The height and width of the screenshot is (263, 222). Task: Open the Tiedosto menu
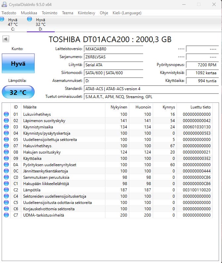[x=9, y=13]
